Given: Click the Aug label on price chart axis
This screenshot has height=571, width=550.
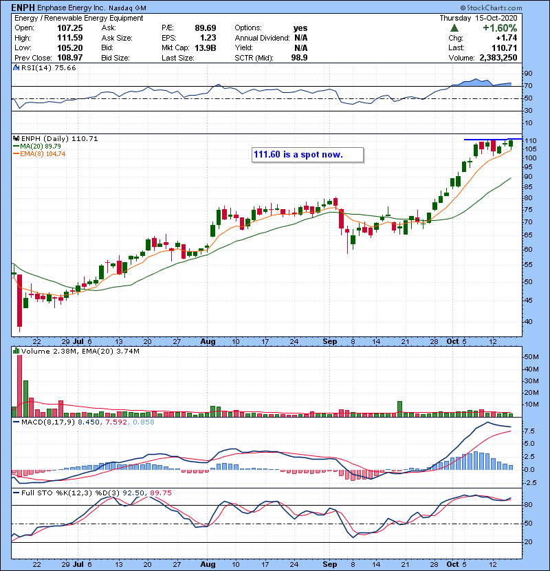Looking at the screenshot, I should [x=208, y=342].
